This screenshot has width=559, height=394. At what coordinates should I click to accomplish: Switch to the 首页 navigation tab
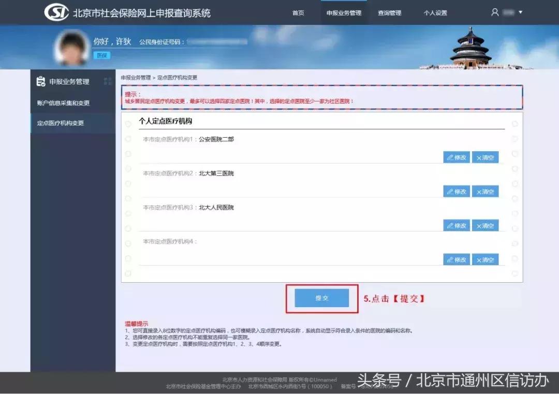298,12
